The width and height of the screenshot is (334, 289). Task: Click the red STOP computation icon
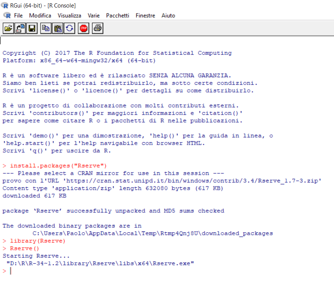pos(83,28)
